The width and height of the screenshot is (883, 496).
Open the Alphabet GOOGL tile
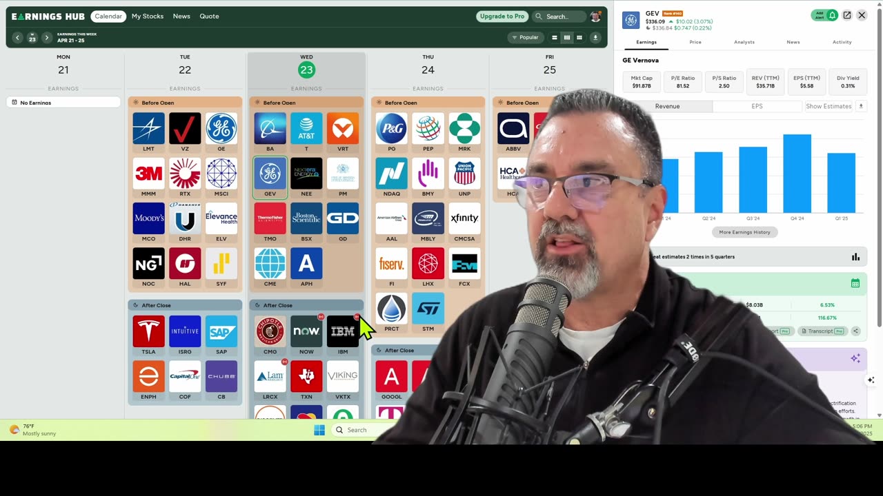point(391,380)
